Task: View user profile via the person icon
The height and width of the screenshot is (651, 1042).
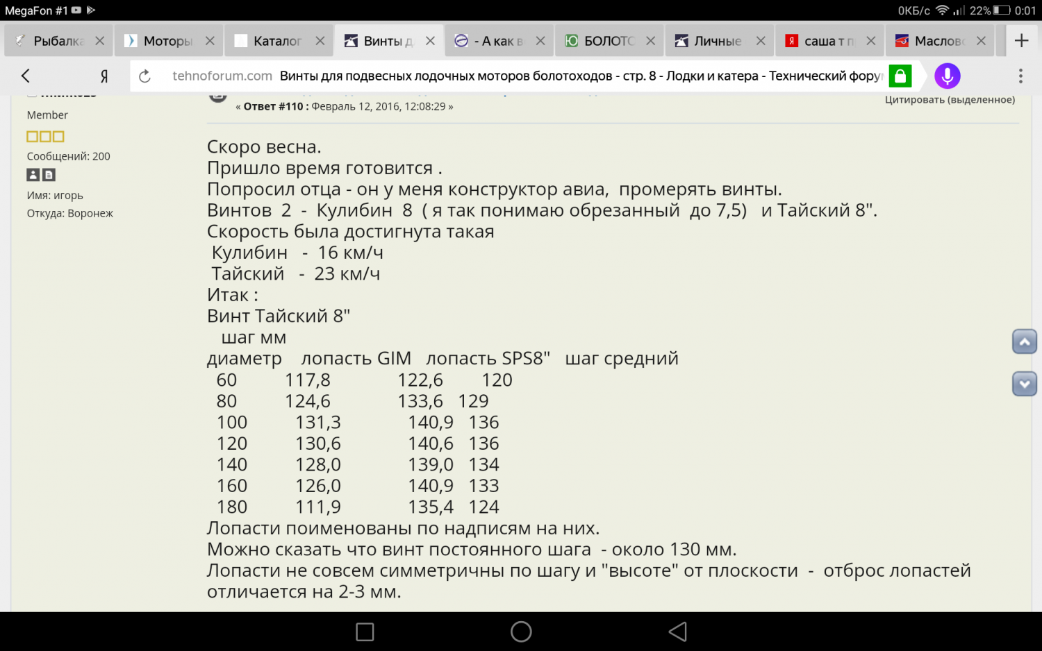Action: pos(33,175)
